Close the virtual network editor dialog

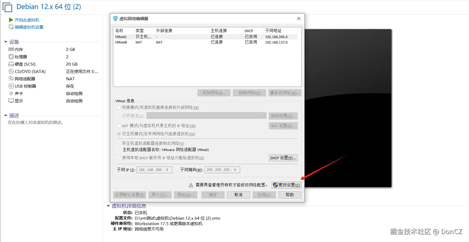tap(299, 19)
